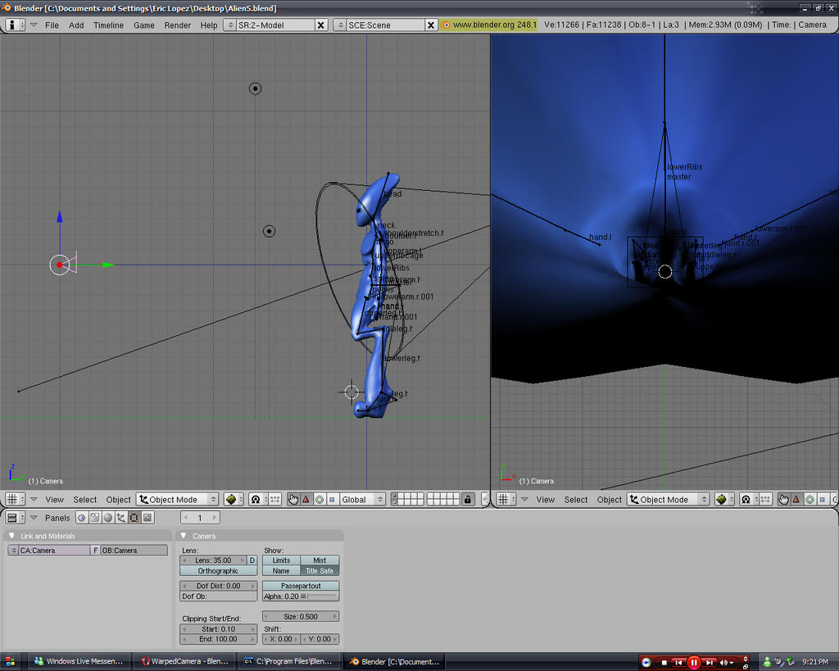Collapse the Link and Materials panel
This screenshot has height=671, width=839.
[x=11, y=536]
